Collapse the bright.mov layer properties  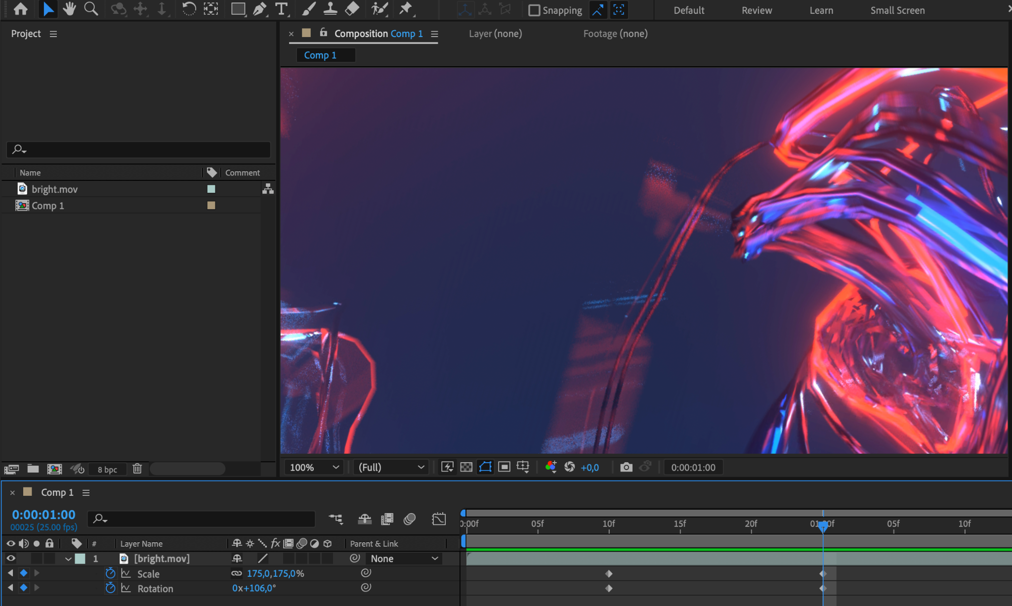pos(68,559)
